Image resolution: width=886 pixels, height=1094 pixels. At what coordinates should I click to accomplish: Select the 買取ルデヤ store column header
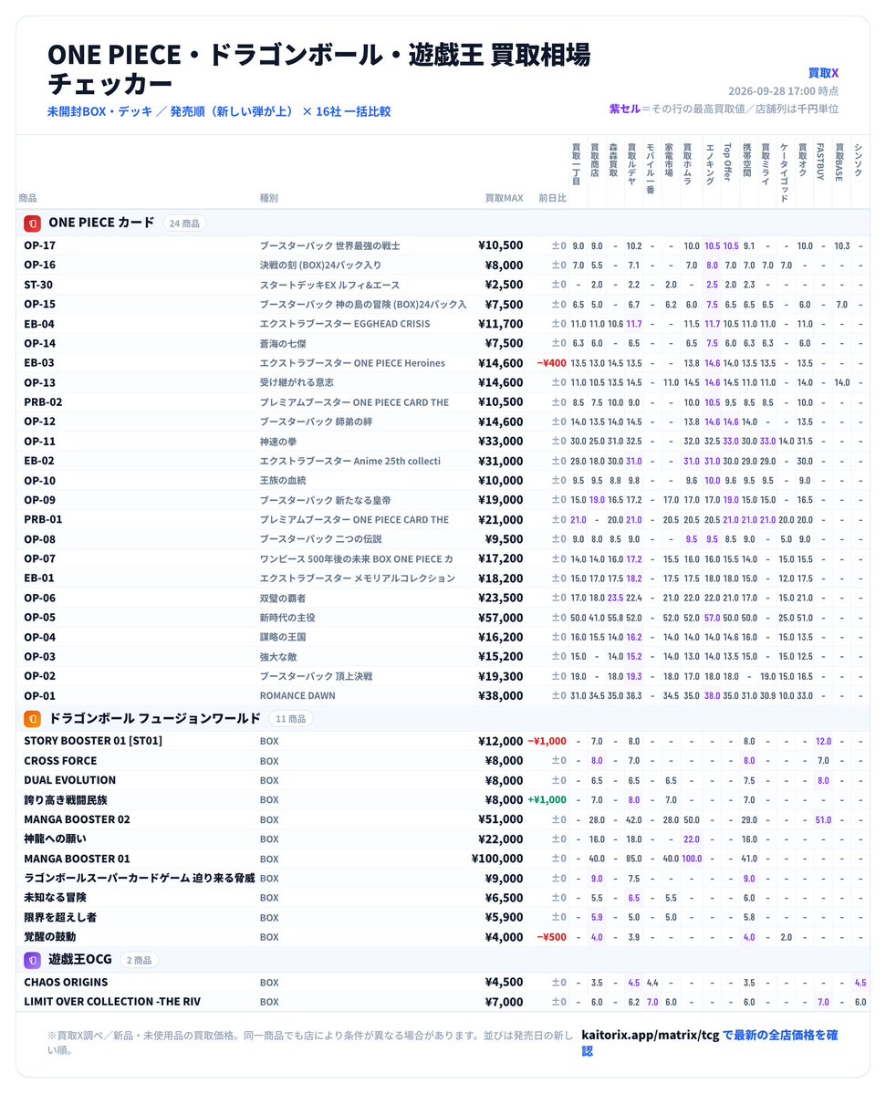pyautogui.click(x=631, y=164)
